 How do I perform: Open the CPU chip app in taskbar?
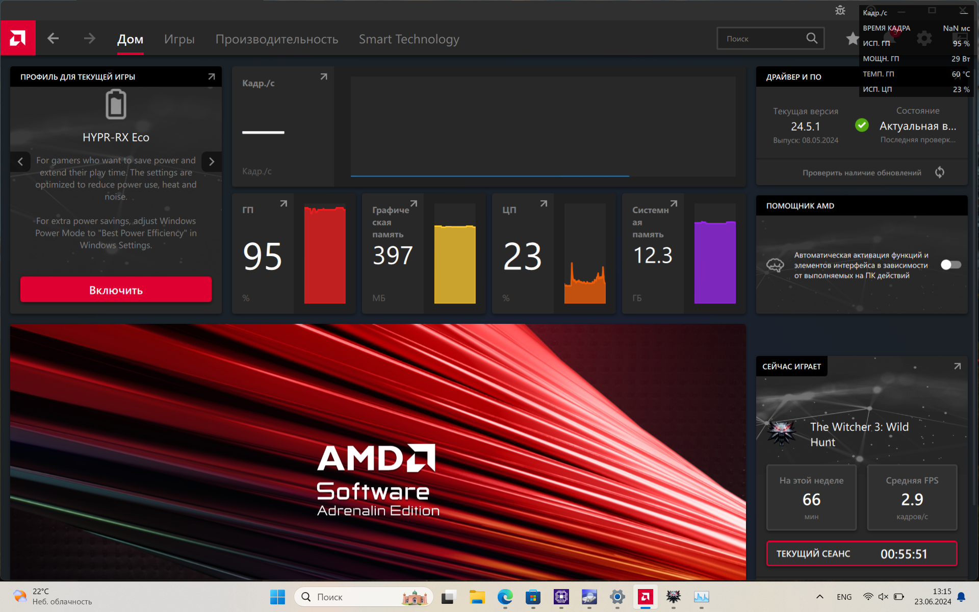[x=561, y=597]
